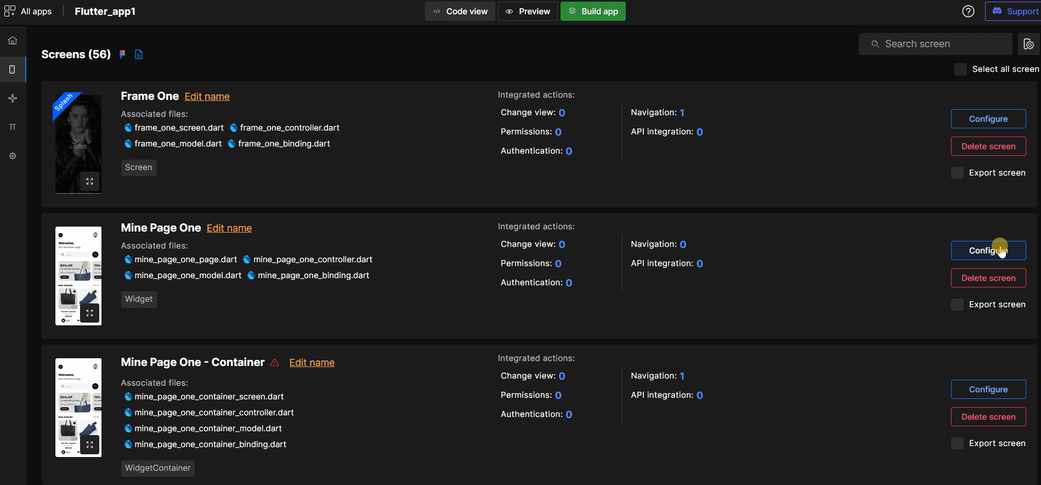The image size is (1041, 485).
Task: Open screen settings icon beside search box
Action: pos(1028,44)
